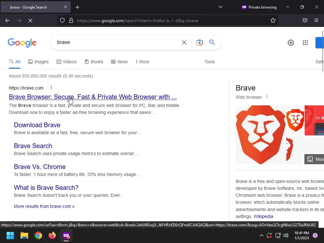The image size is (324, 243).
Task: Open the Windows Start menu
Action: pyautogui.click(x=10, y=235)
